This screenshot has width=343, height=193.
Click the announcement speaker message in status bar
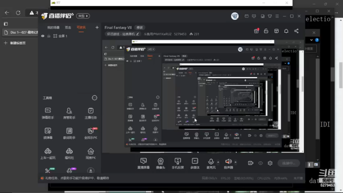click(75, 178)
